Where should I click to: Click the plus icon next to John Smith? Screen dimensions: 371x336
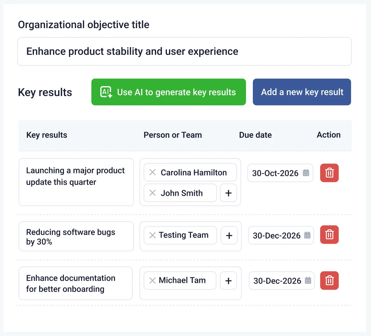[228, 193]
